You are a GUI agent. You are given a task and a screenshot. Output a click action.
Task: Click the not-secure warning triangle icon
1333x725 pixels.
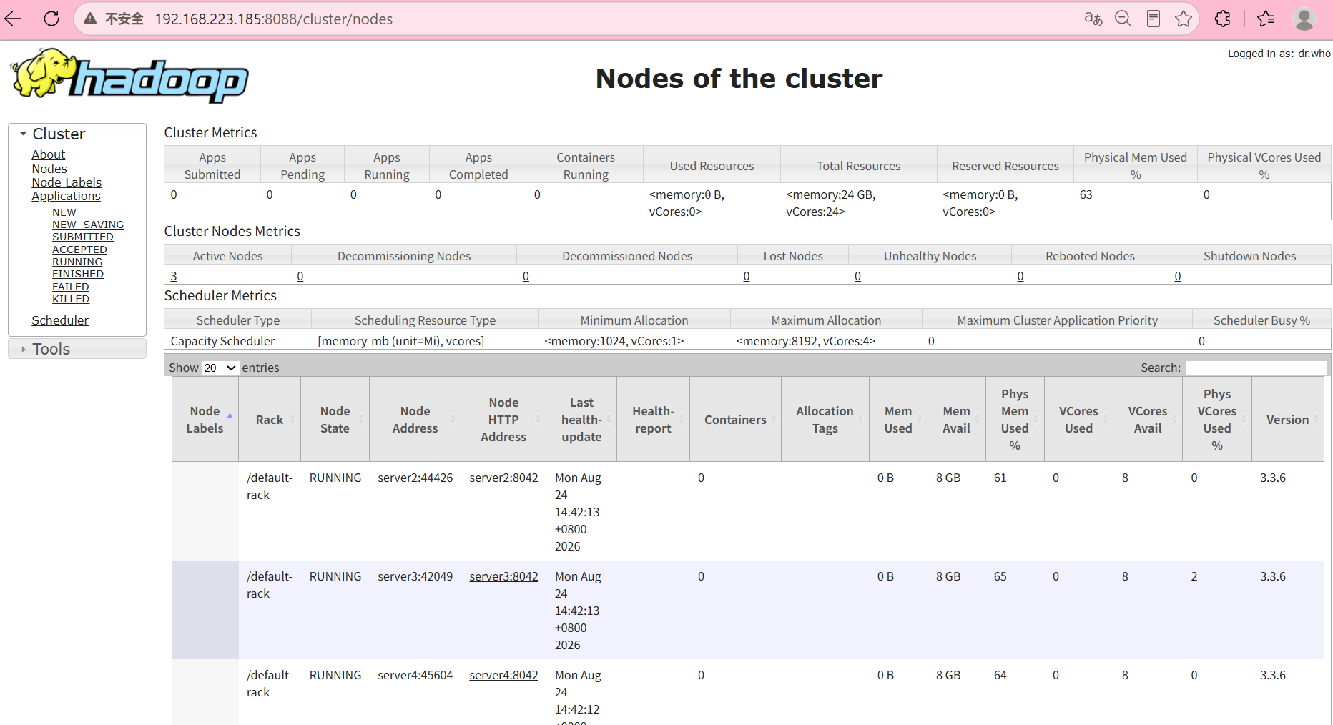tap(90, 19)
